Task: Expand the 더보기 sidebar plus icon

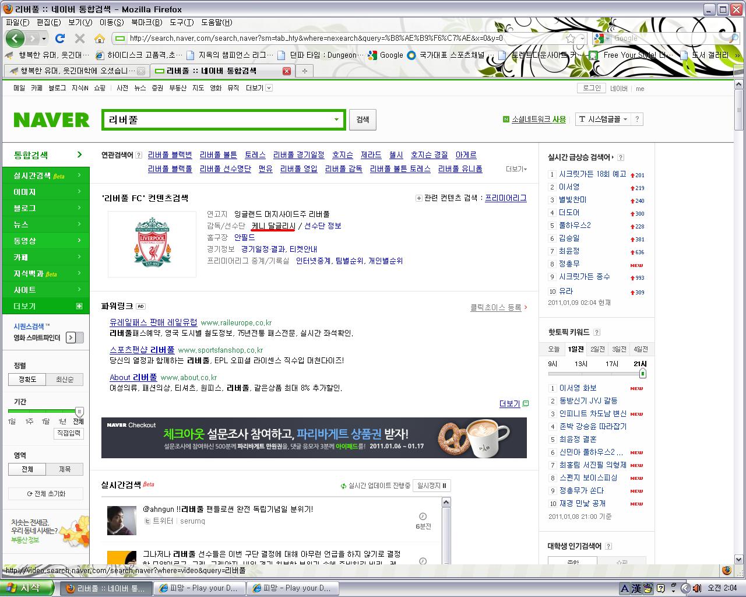Action: [79, 306]
